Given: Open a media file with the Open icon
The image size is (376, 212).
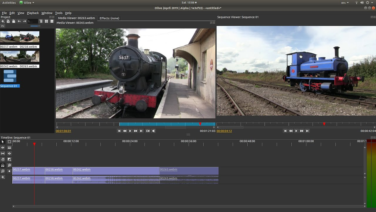Looking at the screenshot, I should pyautogui.click(x=8, y=21).
